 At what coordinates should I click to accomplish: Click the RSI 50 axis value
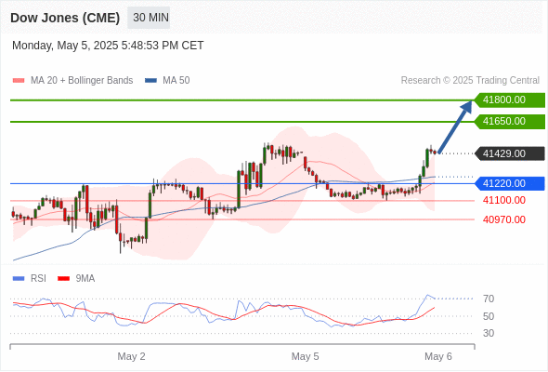point(489,316)
